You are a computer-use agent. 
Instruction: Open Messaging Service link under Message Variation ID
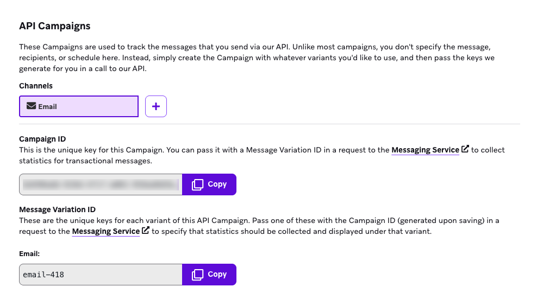[106, 231]
